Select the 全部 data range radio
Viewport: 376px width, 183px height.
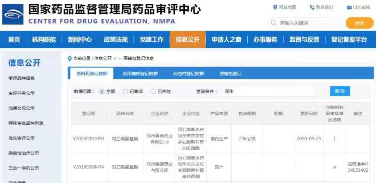pos(102,91)
